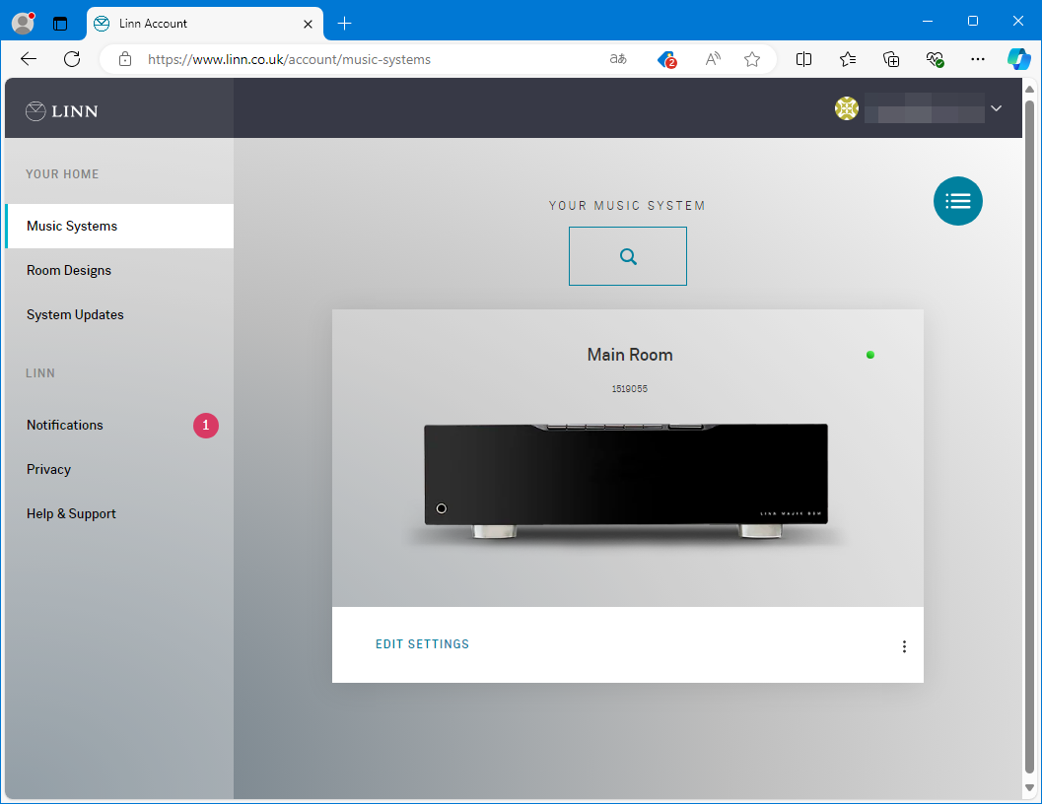
Task: Minimize the browser window
Action: pos(928,22)
